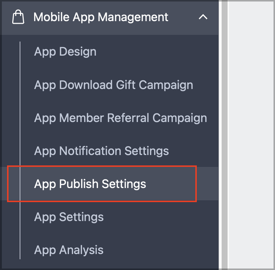Screen dimensions: 275x270
Task: View App Analysis
Action: click(69, 250)
